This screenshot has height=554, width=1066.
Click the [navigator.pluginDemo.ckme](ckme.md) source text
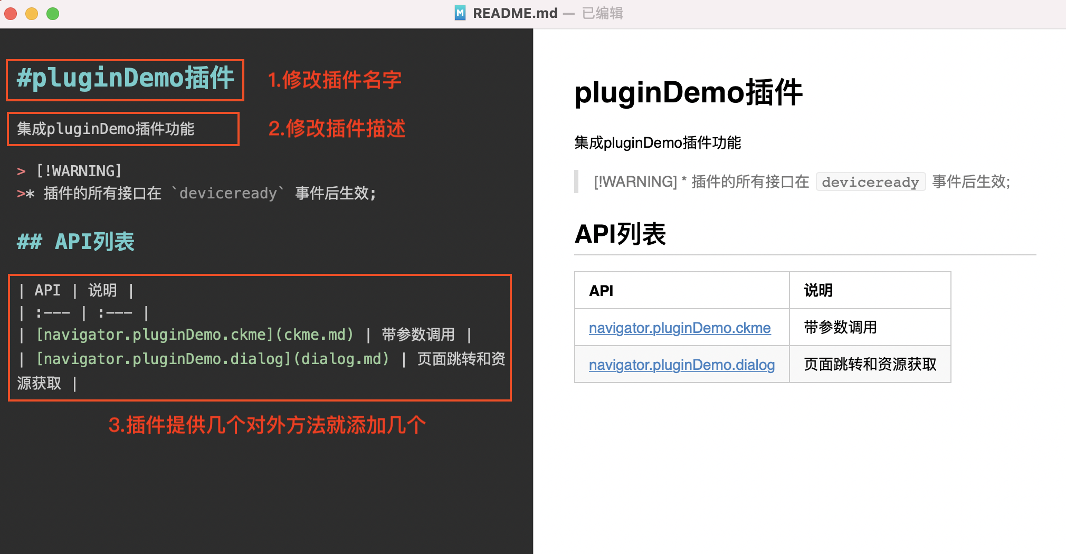(195, 335)
